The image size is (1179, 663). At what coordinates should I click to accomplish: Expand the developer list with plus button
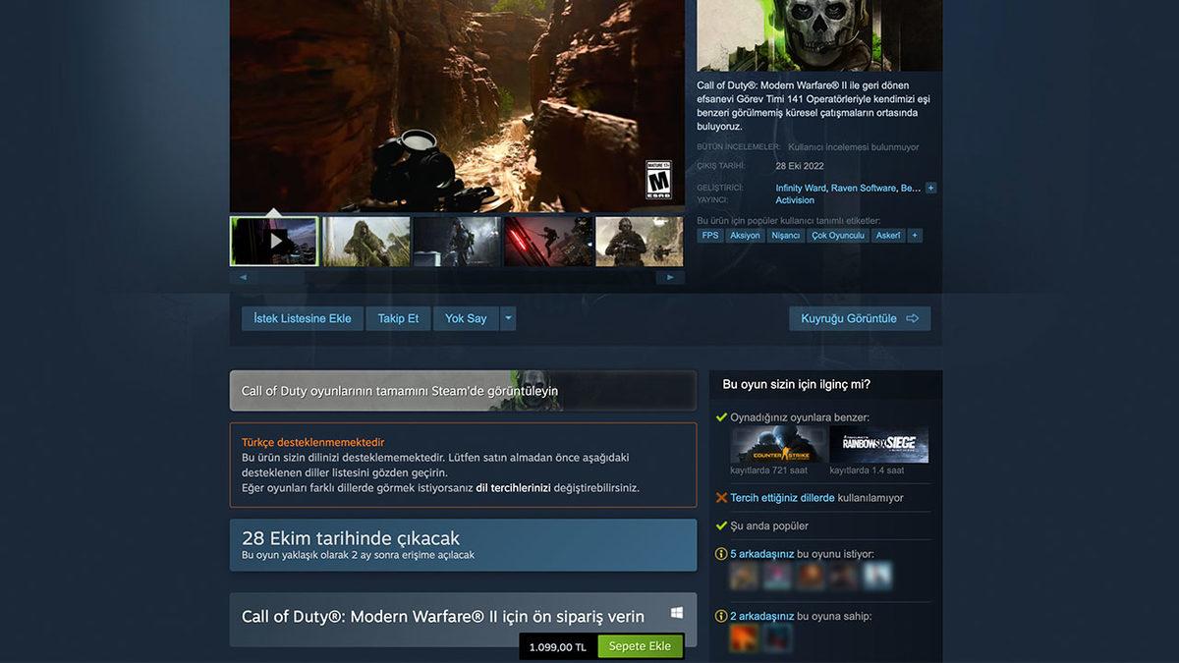929,187
